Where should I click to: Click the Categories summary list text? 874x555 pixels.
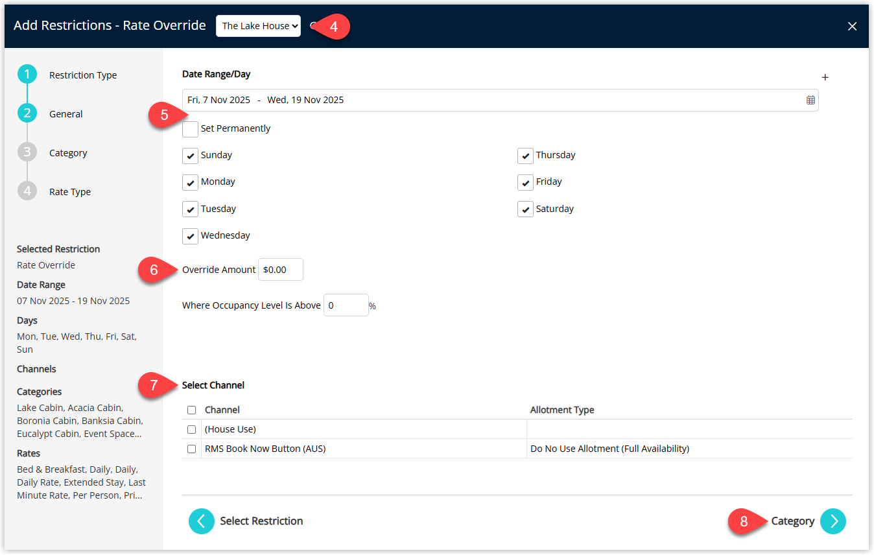(x=79, y=421)
